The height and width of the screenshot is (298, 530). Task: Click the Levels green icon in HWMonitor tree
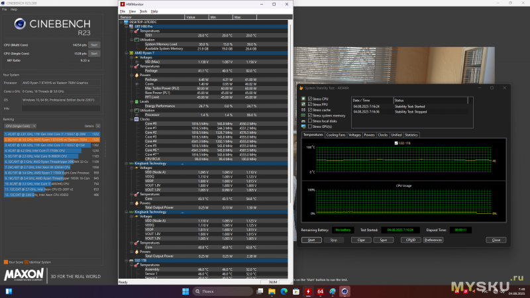[136, 101]
